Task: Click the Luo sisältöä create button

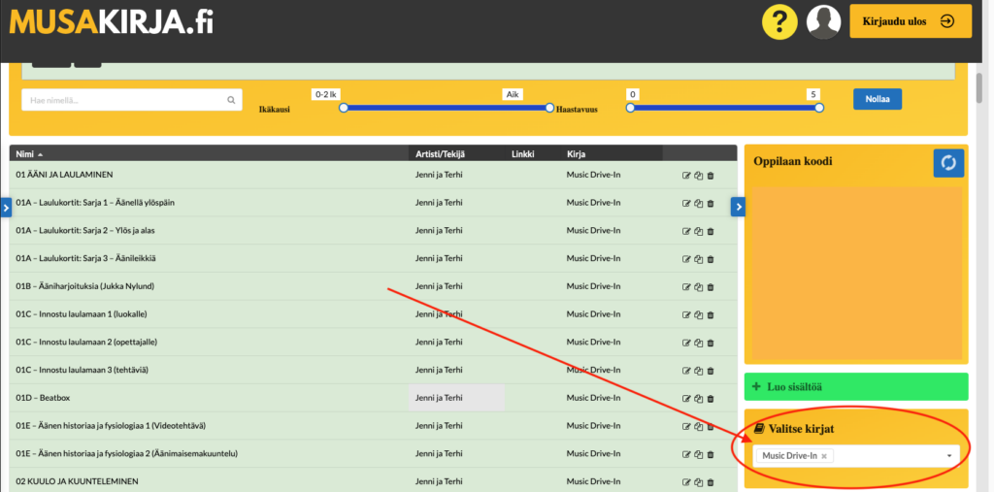Action: click(855, 386)
